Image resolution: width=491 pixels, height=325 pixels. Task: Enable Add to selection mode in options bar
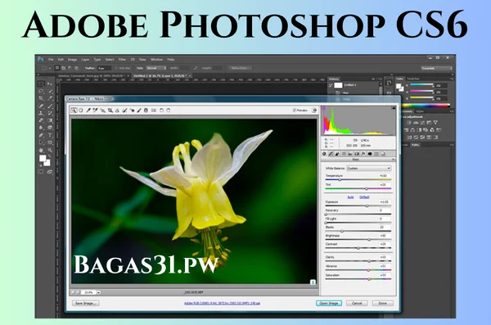[63, 68]
